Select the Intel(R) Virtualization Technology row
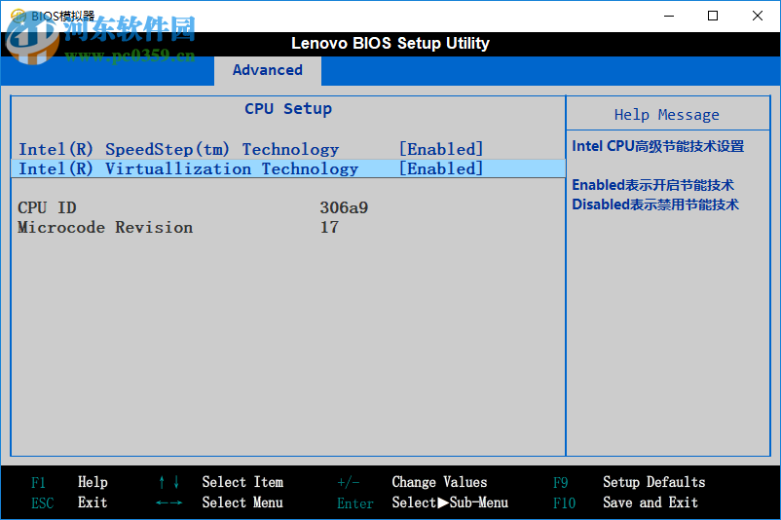 [x=188, y=168]
